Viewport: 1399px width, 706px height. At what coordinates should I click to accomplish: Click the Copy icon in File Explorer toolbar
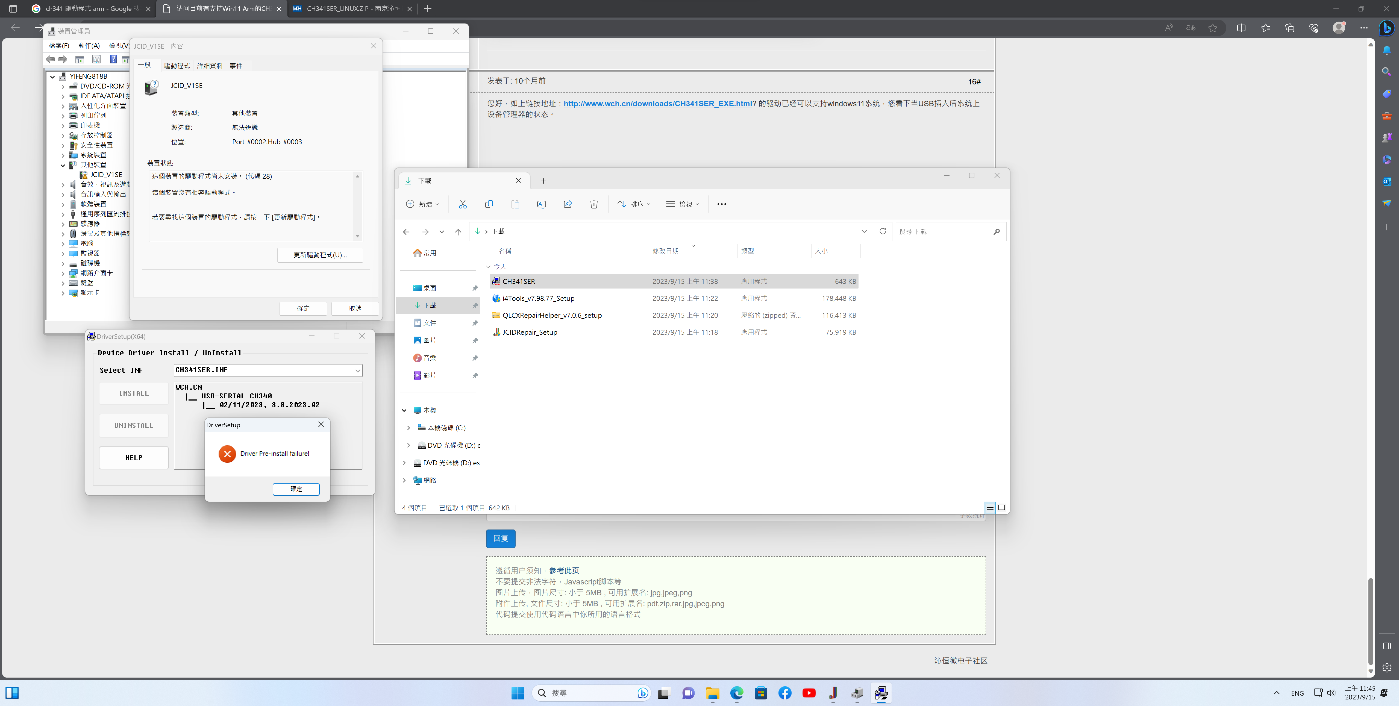[489, 204]
